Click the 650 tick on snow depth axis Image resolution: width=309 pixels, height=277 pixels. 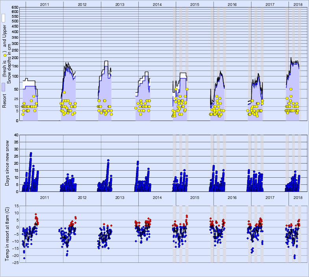(x=15, y=7)
